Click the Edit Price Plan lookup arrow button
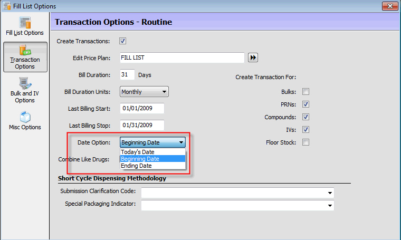The width and height of the screenshot is (401, 240). 253,57
